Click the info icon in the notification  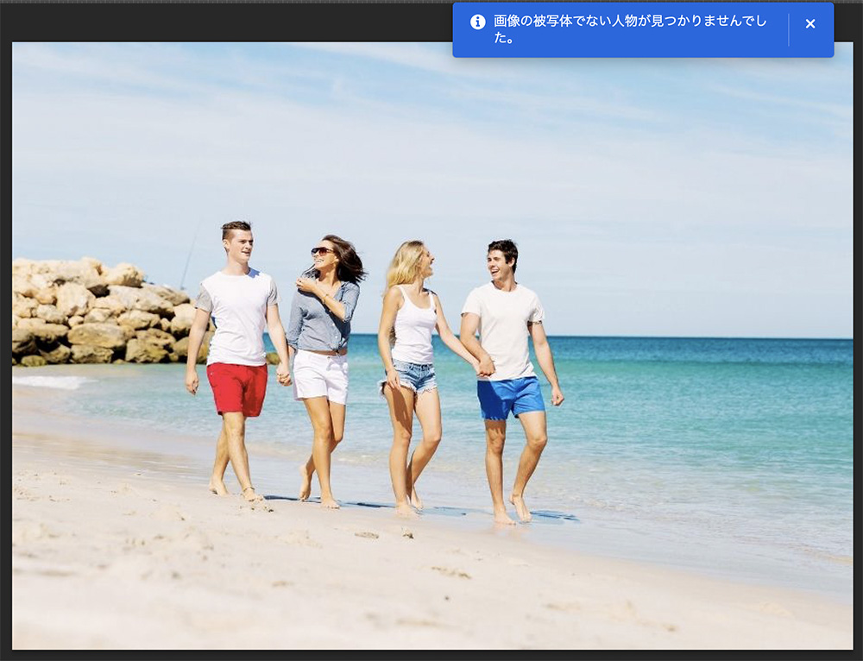point(478,22)
